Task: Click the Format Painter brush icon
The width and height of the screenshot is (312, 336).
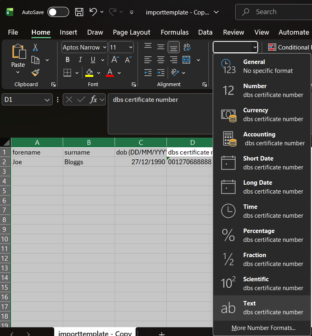Action: (x=35, y=73)
